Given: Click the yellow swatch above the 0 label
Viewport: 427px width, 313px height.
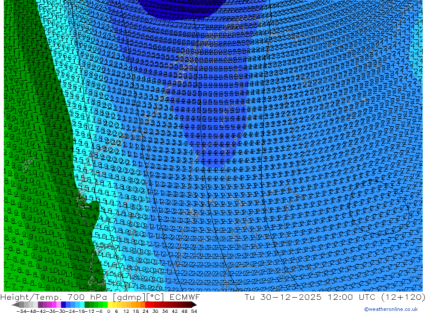Looking at the screenshot, I should (110, 304).
